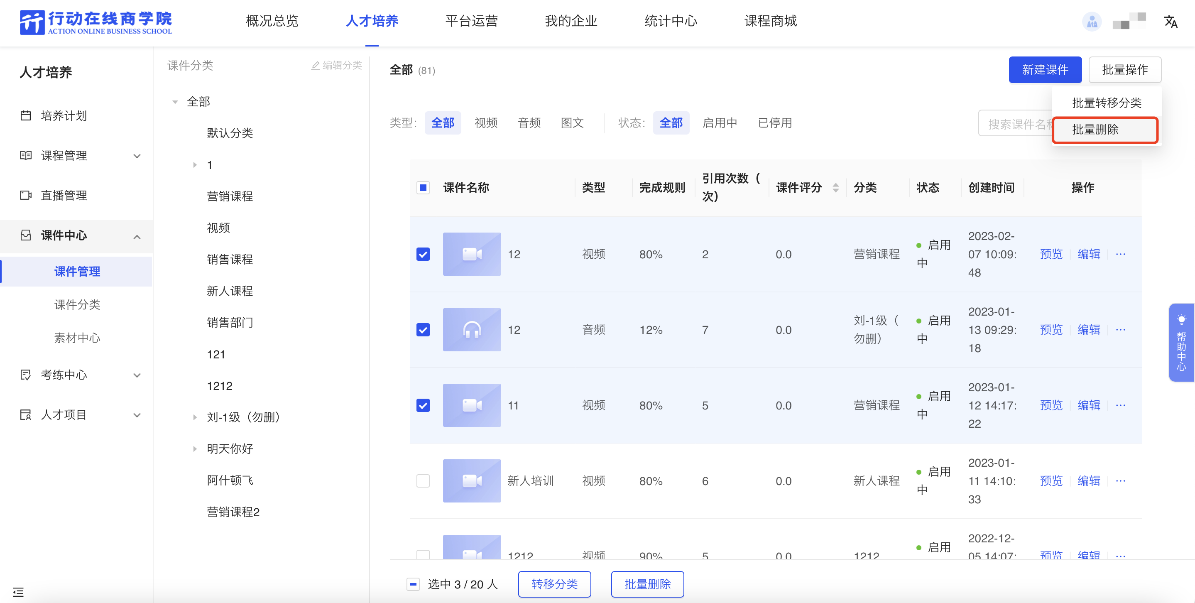Go to the 我的企业 tab
Image resolution: width=1195 pixels, height=603 pixels.
point(571,21)
